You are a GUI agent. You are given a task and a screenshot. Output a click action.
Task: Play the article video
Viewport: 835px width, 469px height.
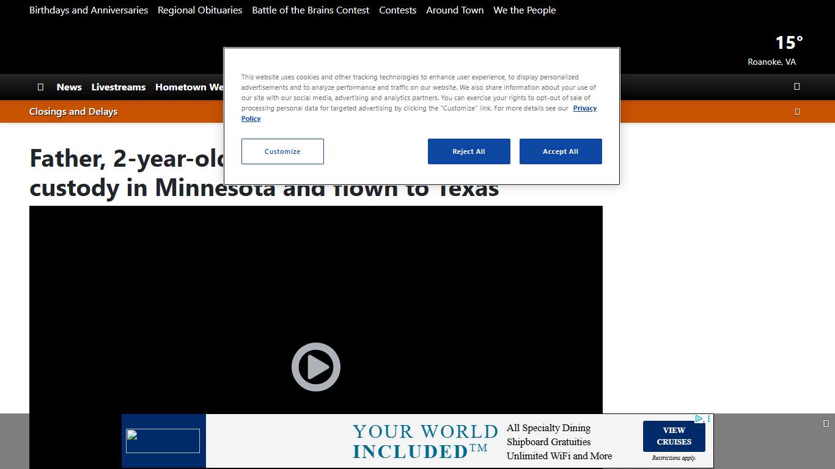tap(315, 367)
